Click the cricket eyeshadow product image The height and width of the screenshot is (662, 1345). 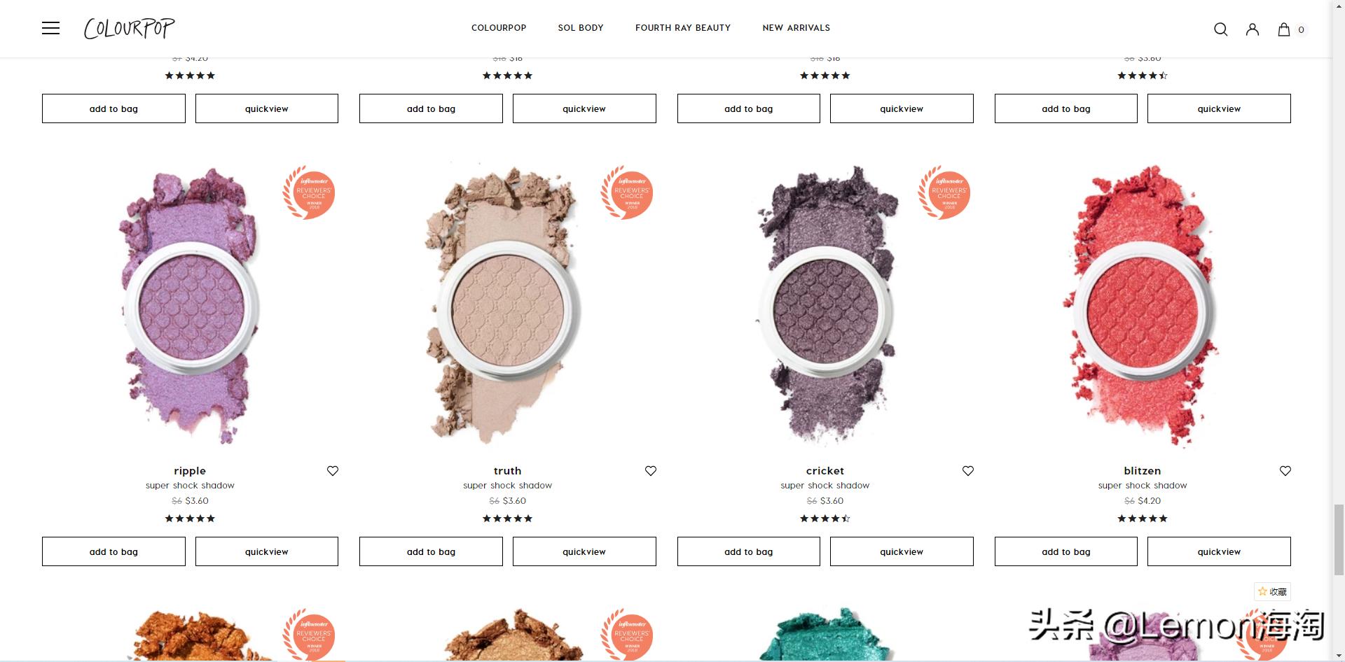[x=825, y=306]
